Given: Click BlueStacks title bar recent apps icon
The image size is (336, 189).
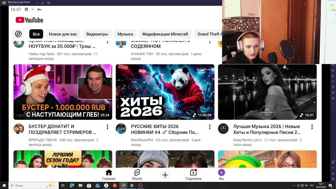Looking at the screenshot, I should 49,3.
